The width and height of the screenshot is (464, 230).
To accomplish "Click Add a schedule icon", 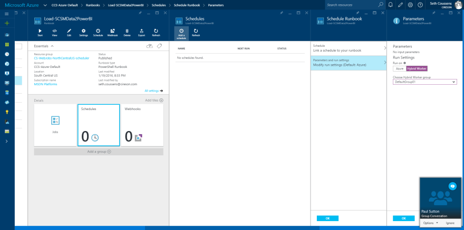I will click(x=181, y=33).
